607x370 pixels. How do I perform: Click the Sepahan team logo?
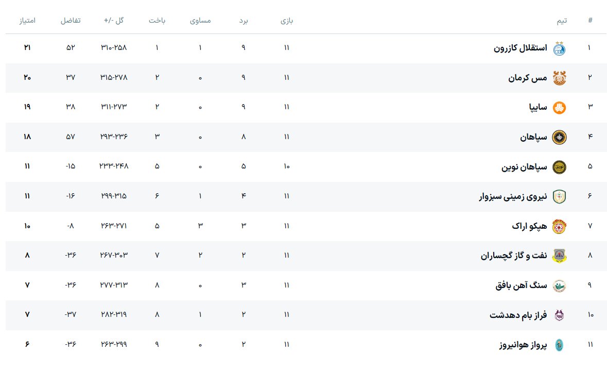[559, 138]
